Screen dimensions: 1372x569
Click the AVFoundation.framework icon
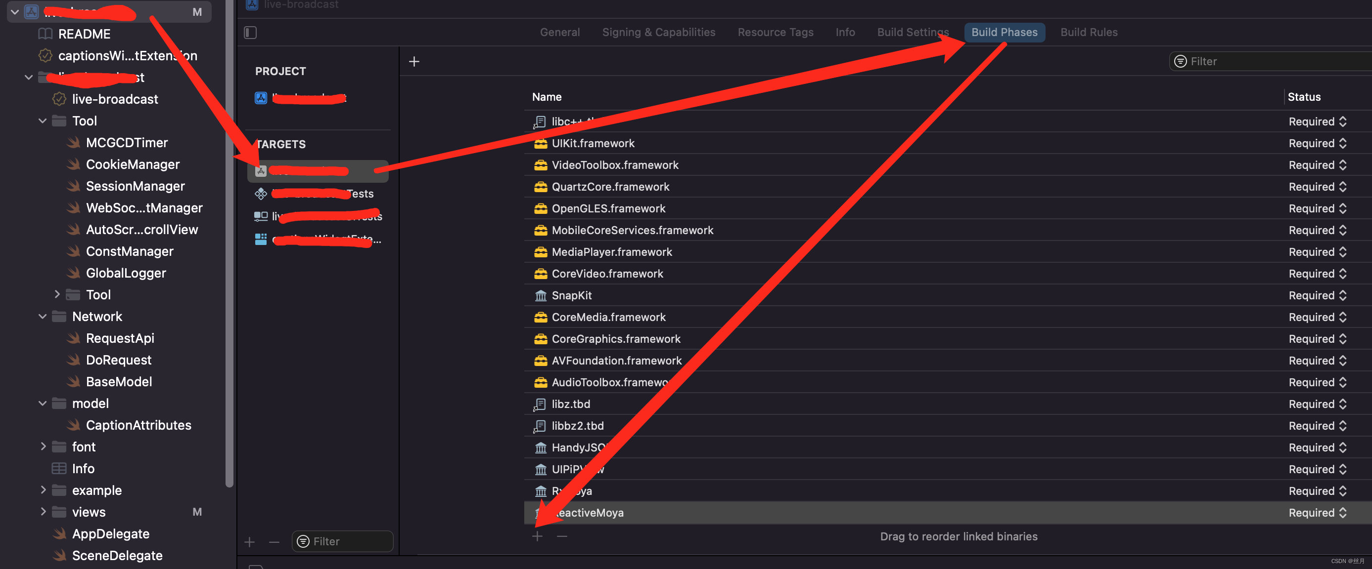pyautogui.click(x=539, y=360)
